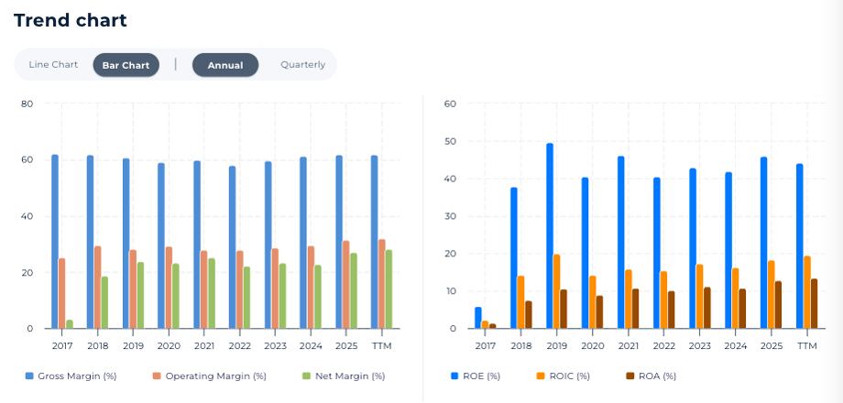Image resolution: width=843 pixels, height=403 pixels.
Task: Select the Bar Chart view button
Action: click(126, 65)
